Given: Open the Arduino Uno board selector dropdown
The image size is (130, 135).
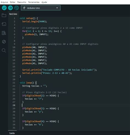Looking at the screenshot, I should coord(41,8).
